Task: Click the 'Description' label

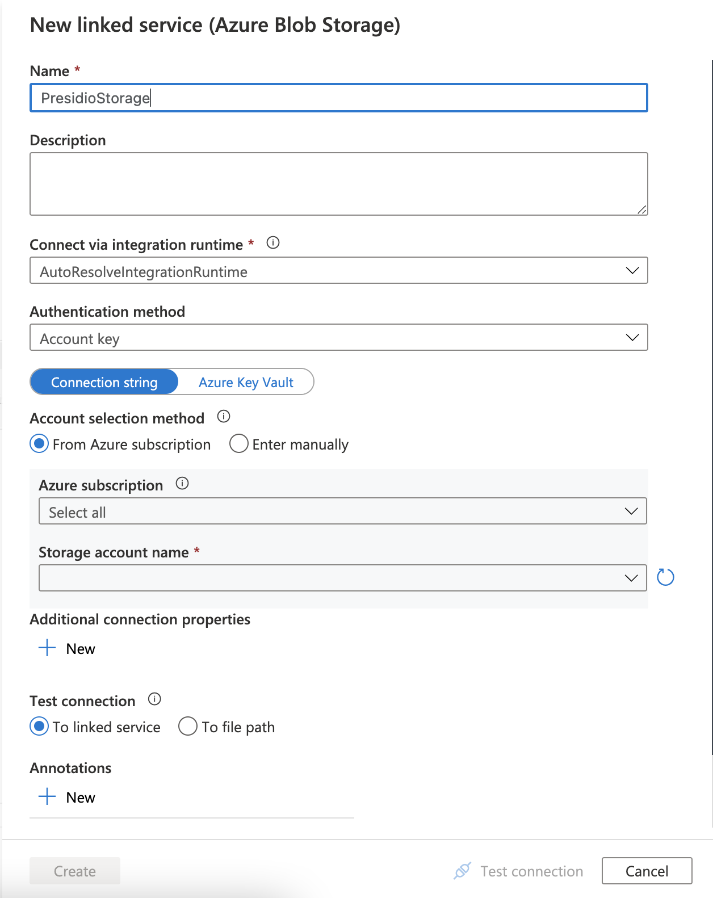Action: (68, 140)
